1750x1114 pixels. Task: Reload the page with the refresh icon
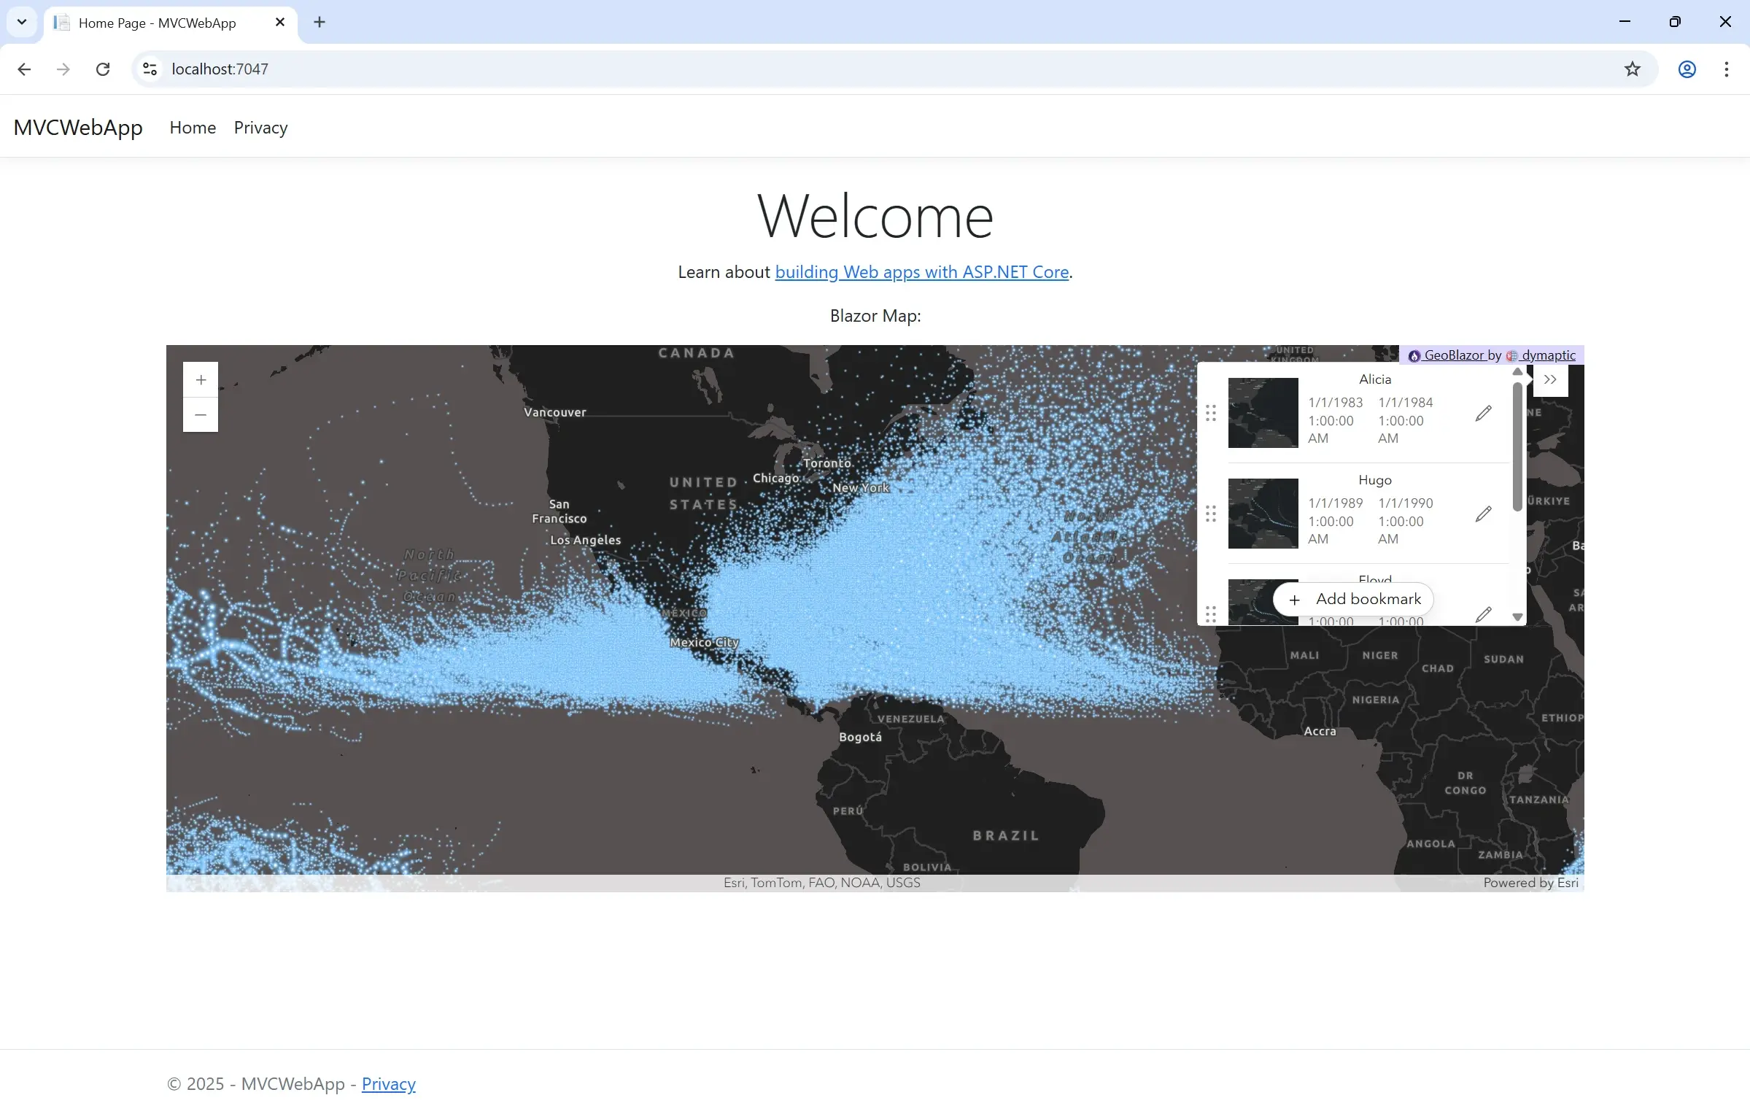pyautogui.click(x=103, y=69)
